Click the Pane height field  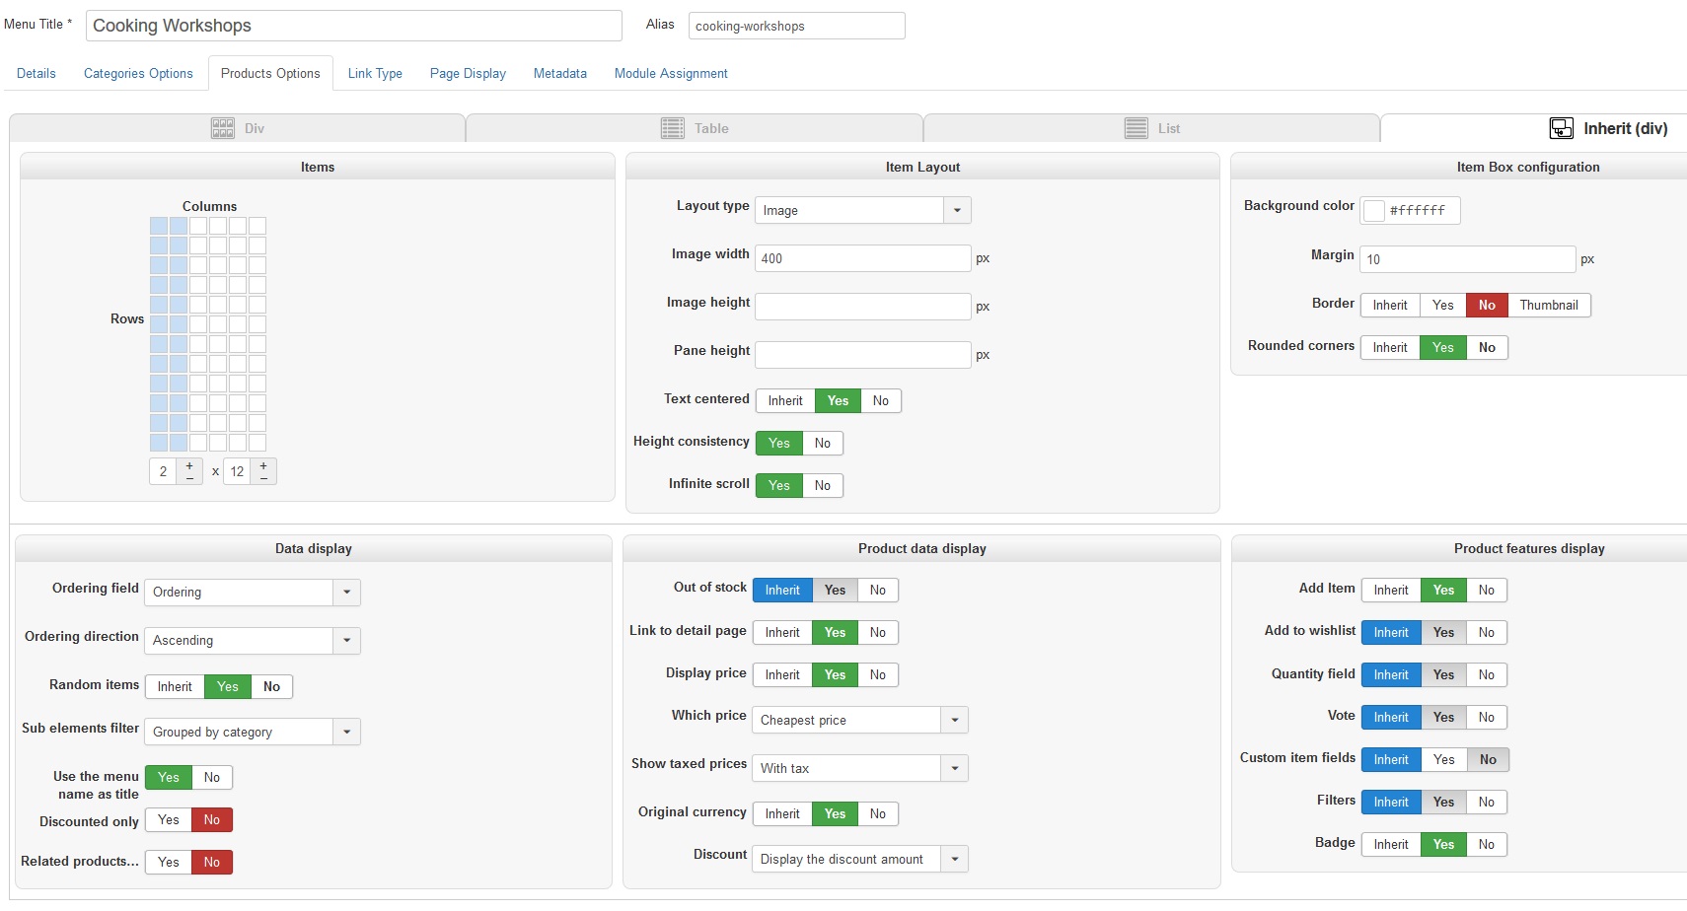(863, 355)
